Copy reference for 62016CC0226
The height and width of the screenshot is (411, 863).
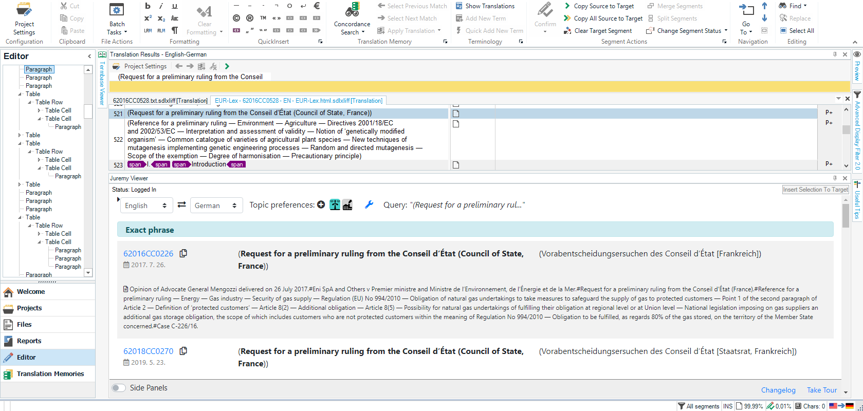tap(183, 253)
